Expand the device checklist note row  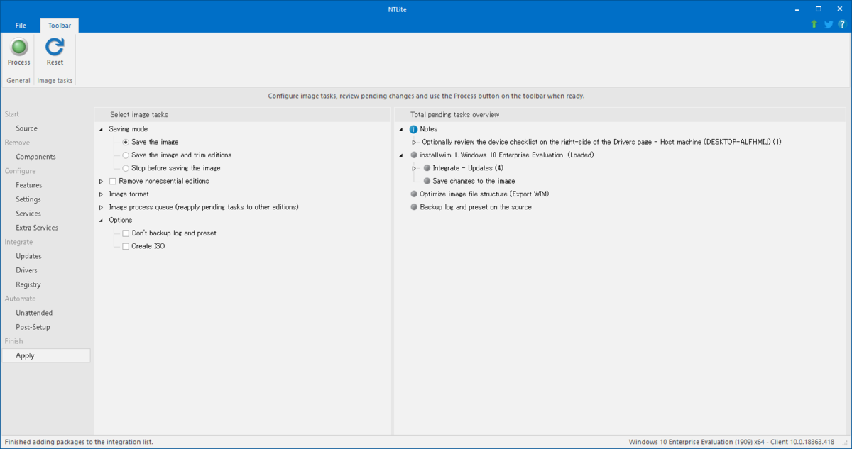click(415, 142)
